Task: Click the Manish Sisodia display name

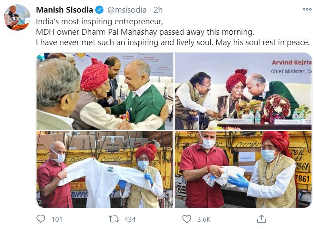Action: [x=64, y=10]
